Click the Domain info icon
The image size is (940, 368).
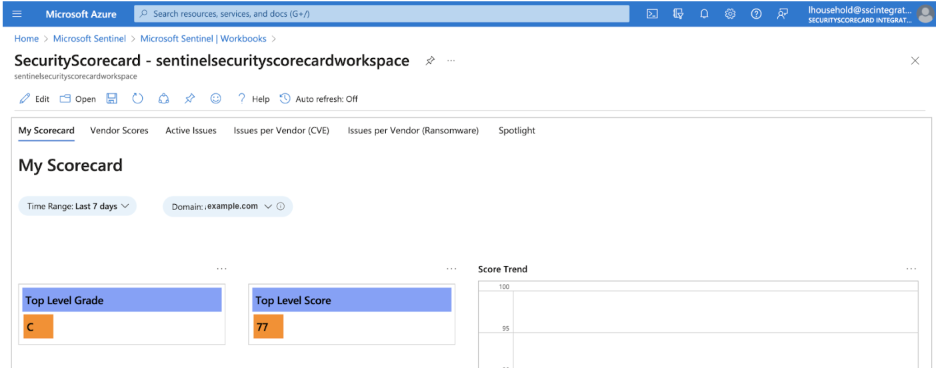[x=281, y=207]
